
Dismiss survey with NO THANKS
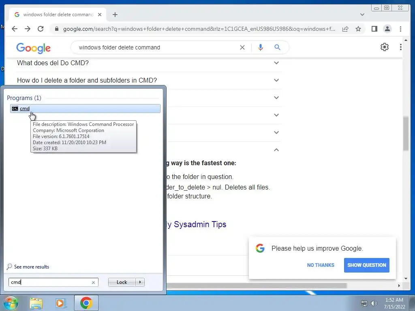(321, 265)
